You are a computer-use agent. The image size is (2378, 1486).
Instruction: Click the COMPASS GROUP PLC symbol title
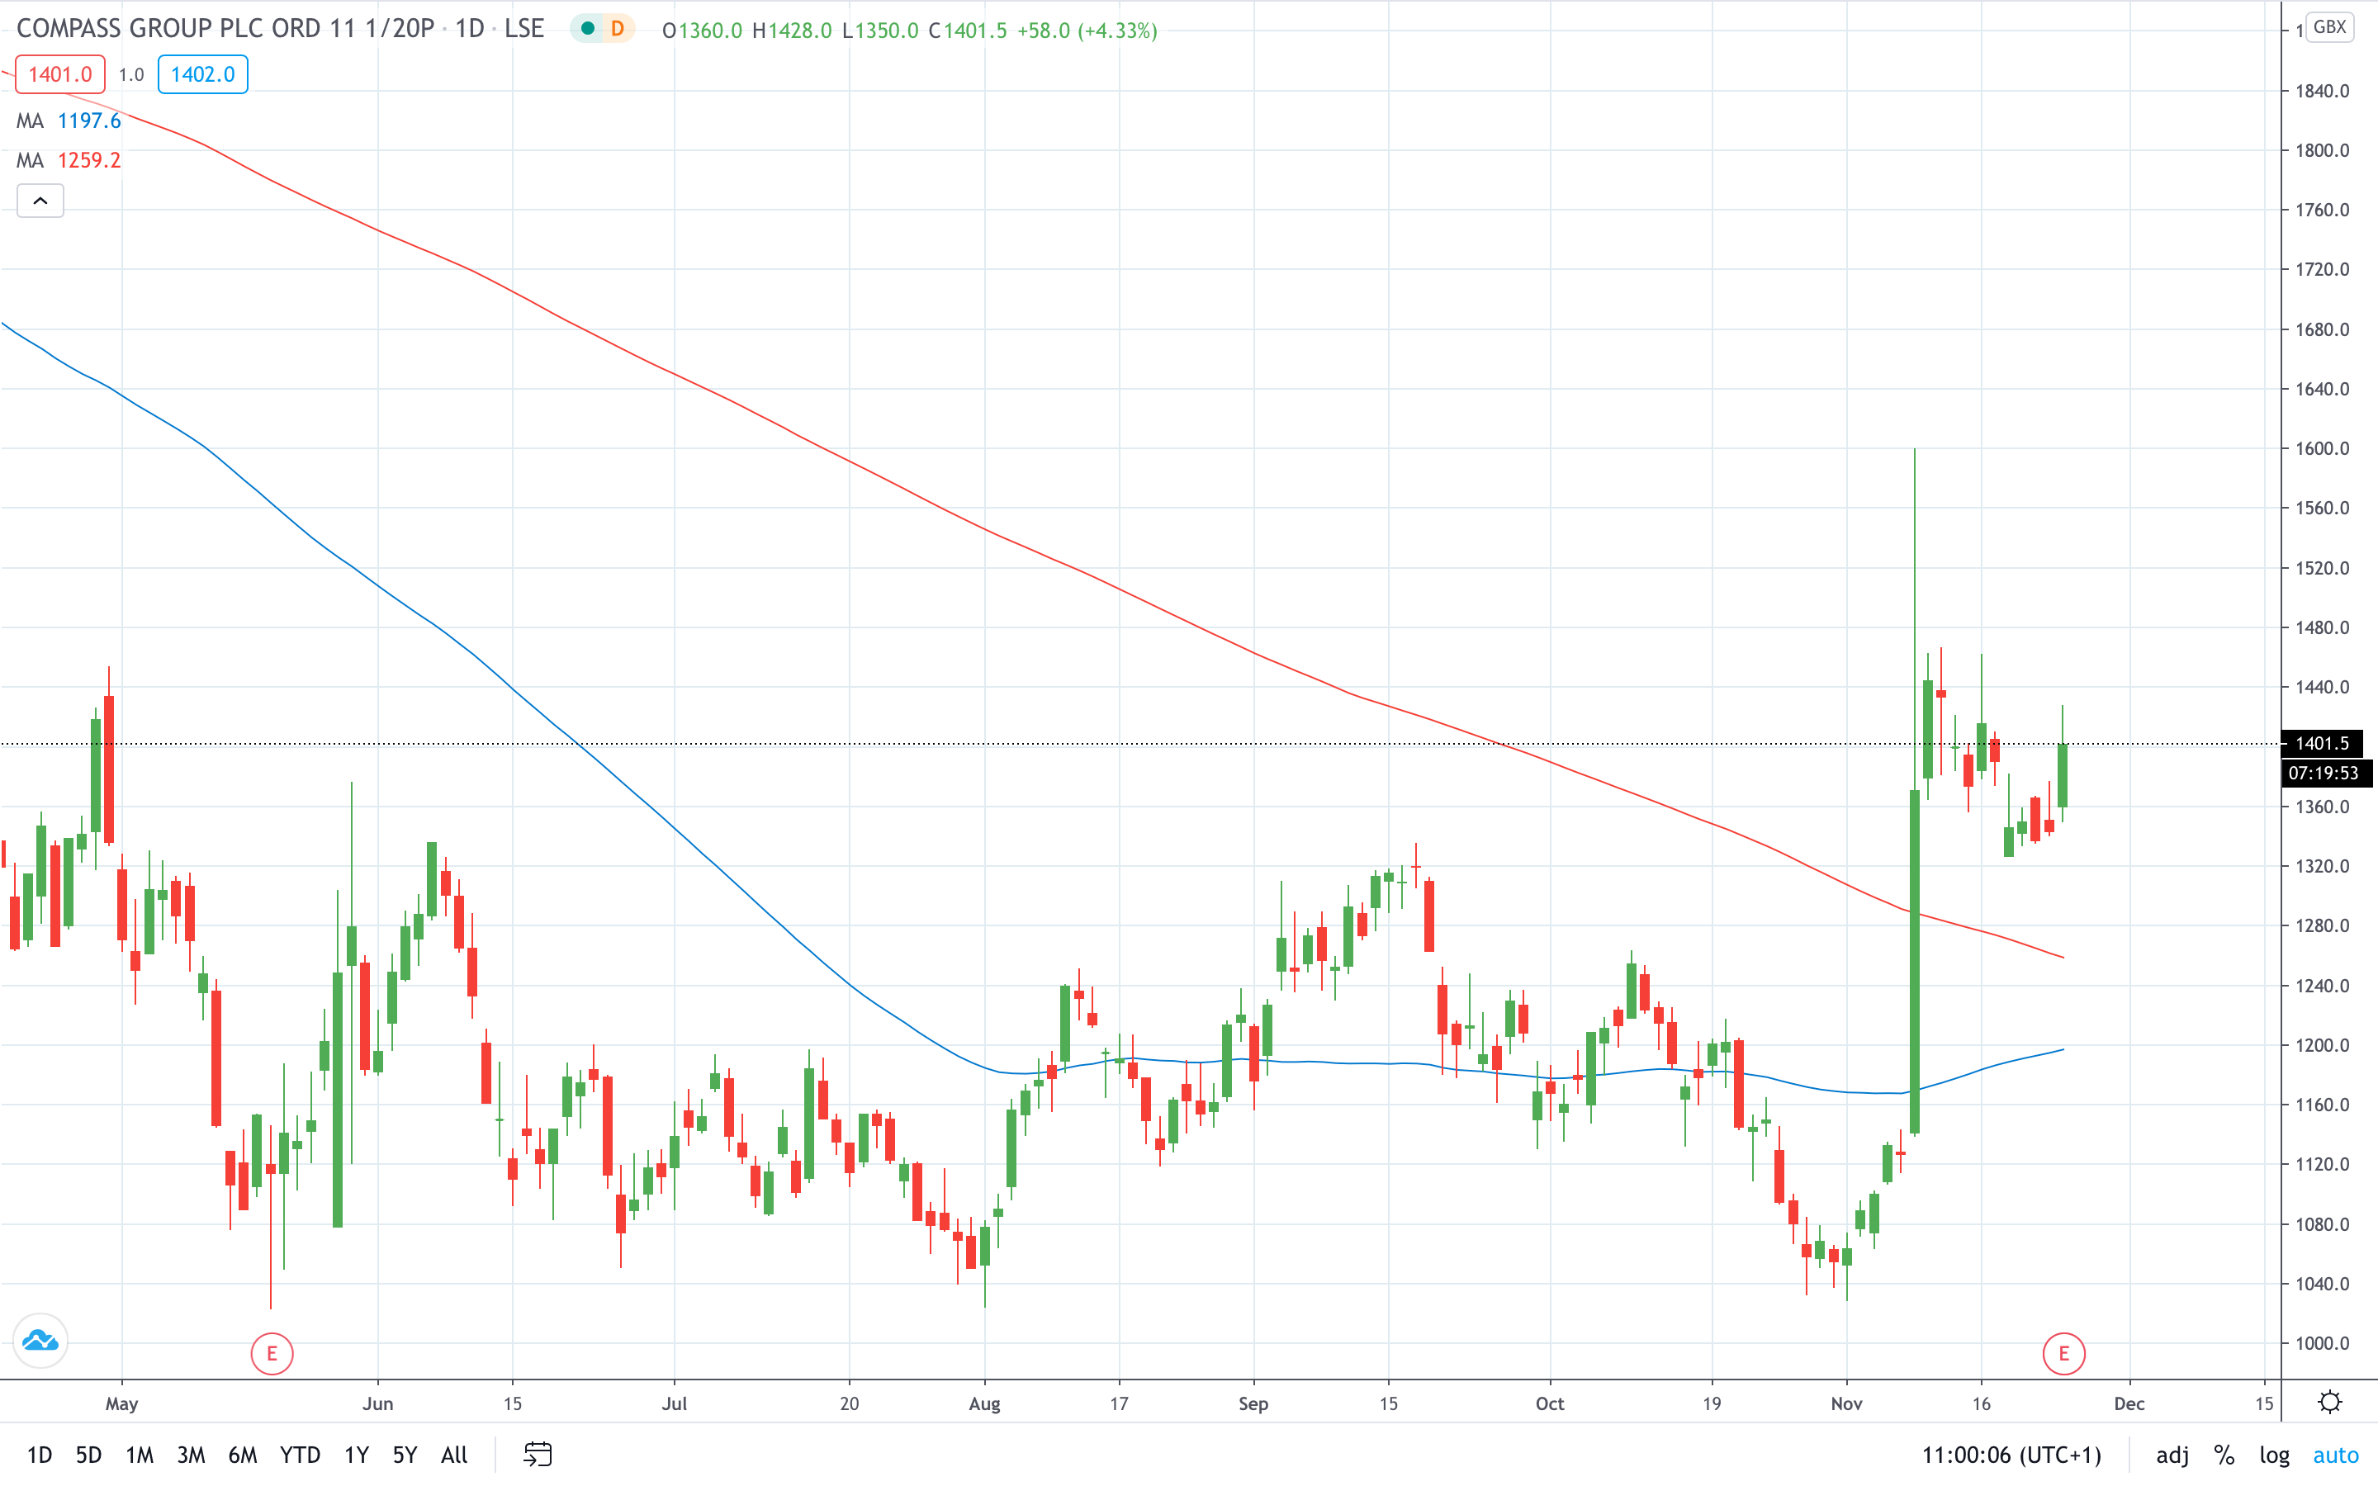click(225, 27)
